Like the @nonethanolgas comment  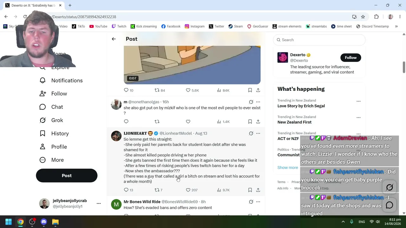(188, 122)
